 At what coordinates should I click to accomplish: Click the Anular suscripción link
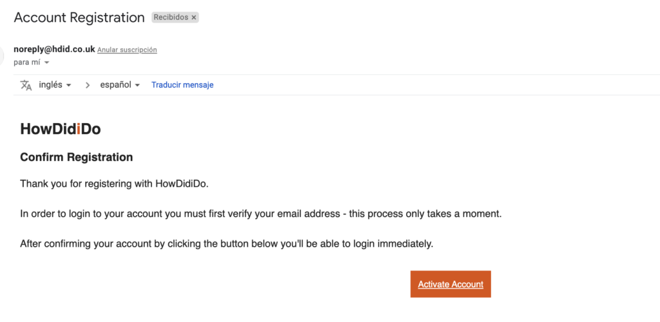[127, 50]
